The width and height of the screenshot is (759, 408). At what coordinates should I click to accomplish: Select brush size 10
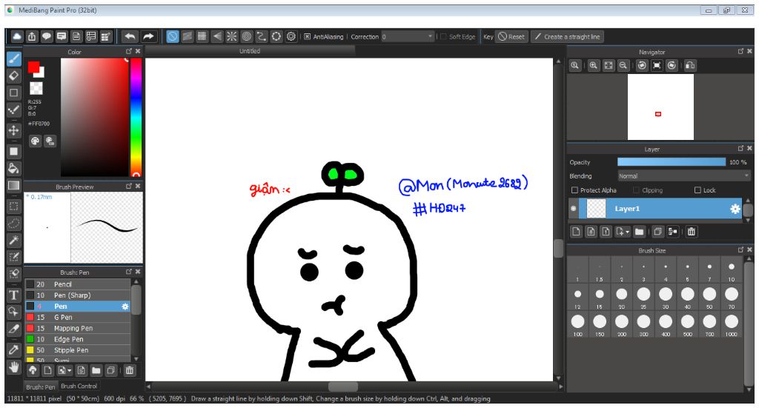click(731, 270)
